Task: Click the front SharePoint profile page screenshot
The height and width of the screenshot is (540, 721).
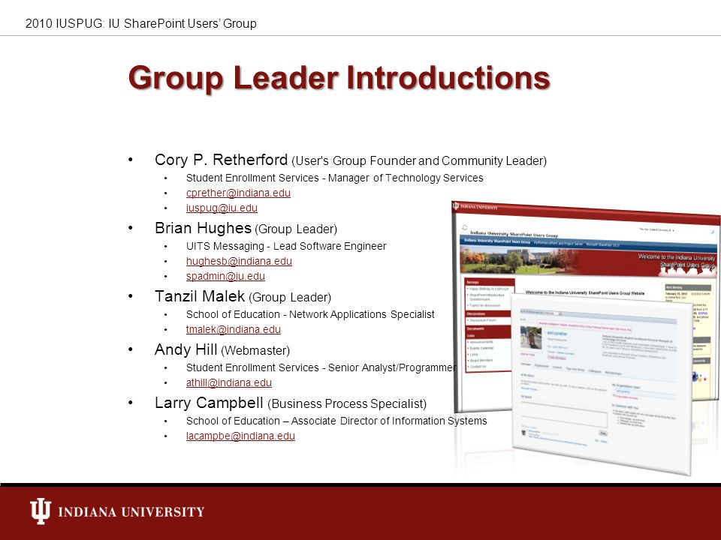Action: click(602, 385)
